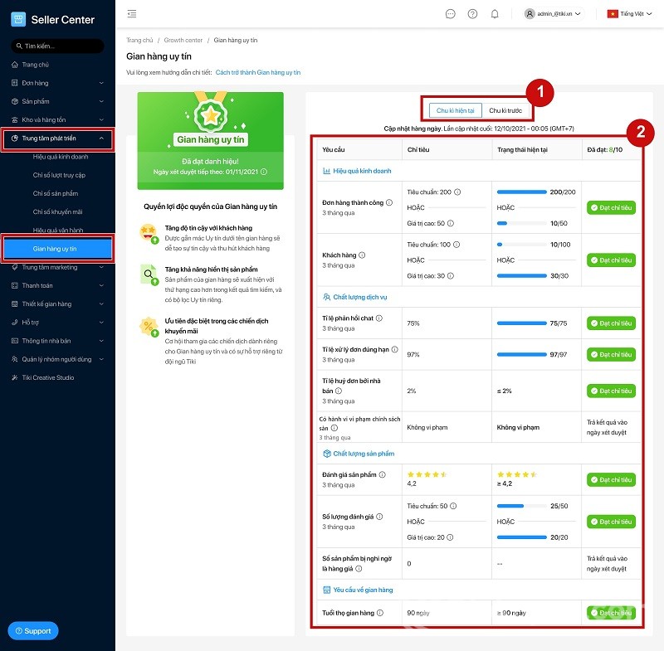Image resolution: width=664 pixels, height=651 pixels.
Task: Click the 25/50 review count progress bar
Action: coord(522,506)
